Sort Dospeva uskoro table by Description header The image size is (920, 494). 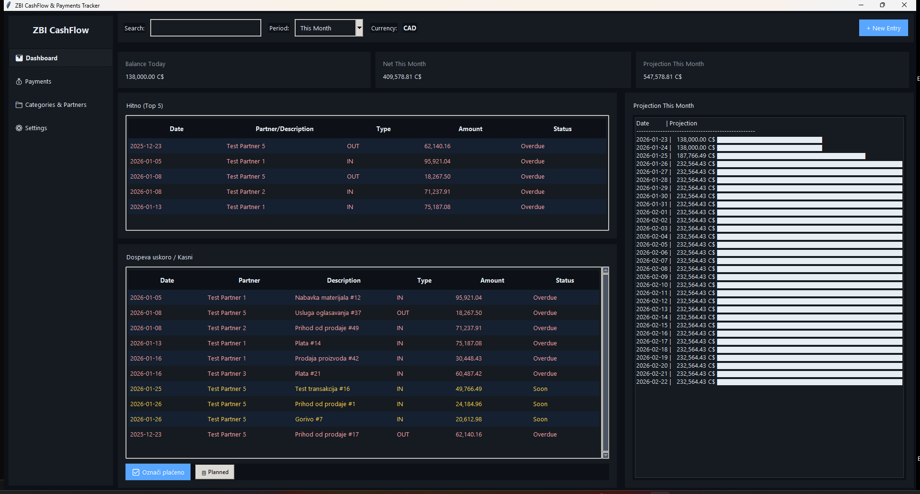click(x=344, y=280)
